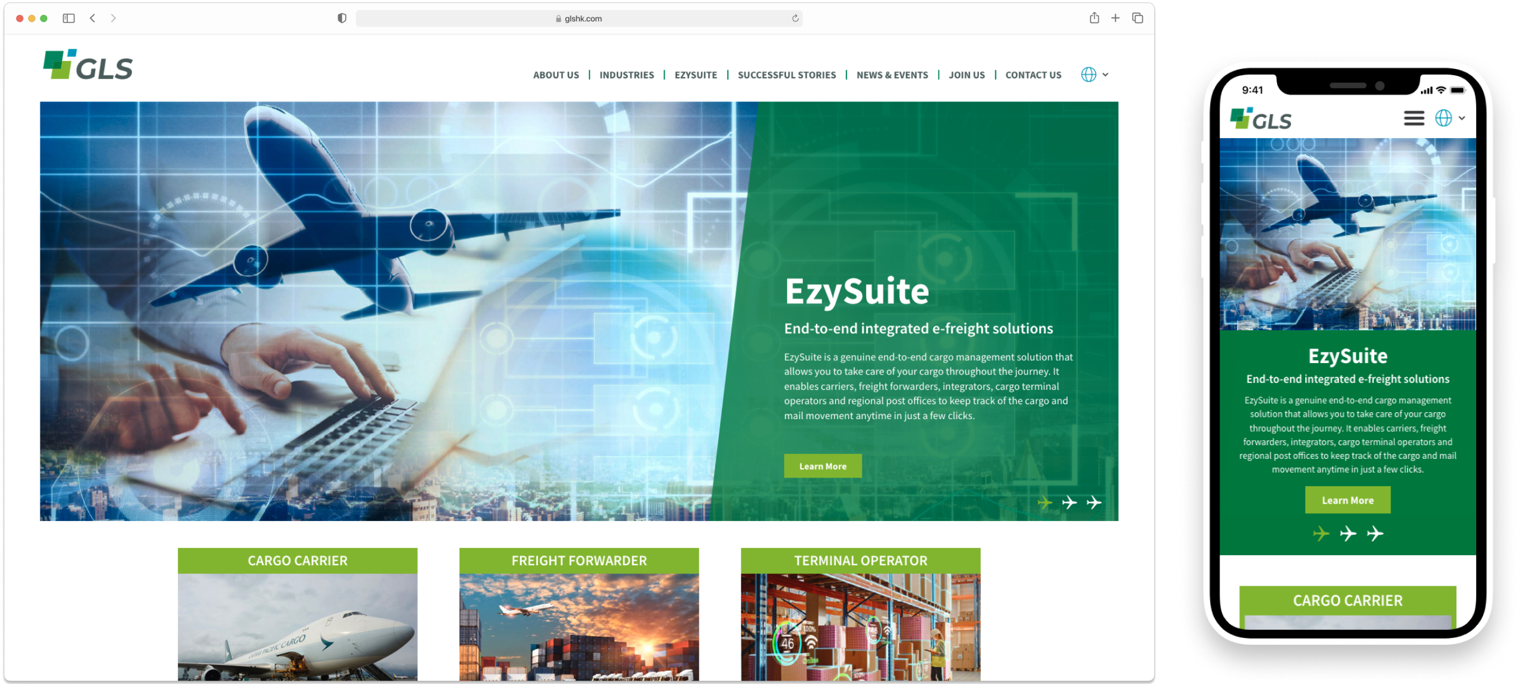Open the hamburger menu on mobile view
This screenshot has width=1521, height=684.
1413,118
